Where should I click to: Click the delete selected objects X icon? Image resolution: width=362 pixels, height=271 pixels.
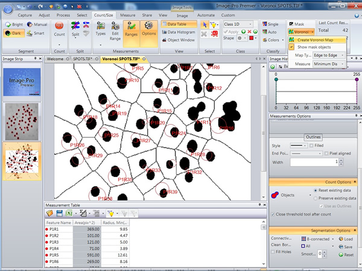point(204,34)
